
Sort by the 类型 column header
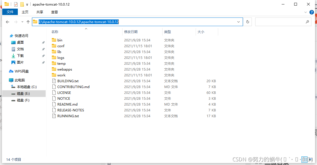tap(168, 32)
